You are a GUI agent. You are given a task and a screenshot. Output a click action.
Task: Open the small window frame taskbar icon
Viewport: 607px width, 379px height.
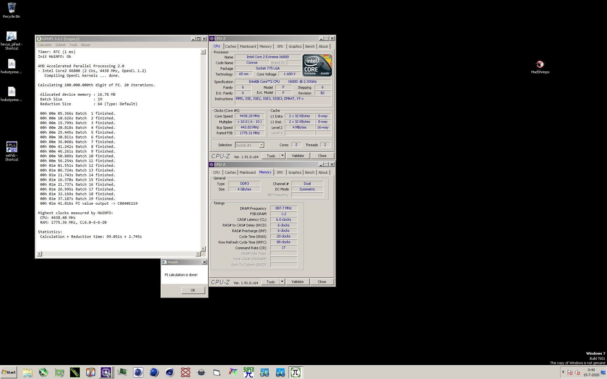(x=217, y=373)
